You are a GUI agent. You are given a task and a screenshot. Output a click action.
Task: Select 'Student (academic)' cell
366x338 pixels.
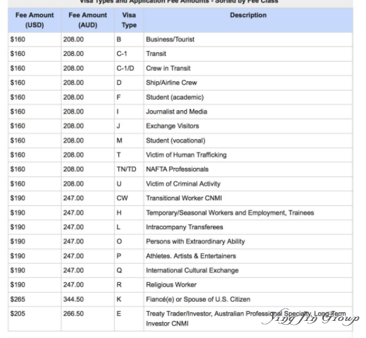point(248,97)
